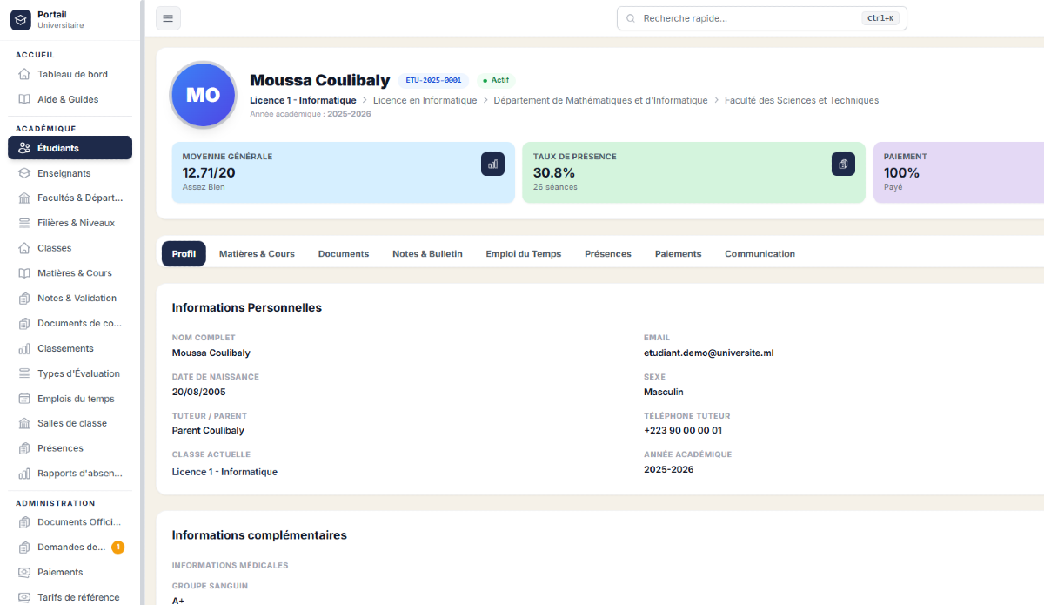Click the Présences clipboard icon in sidebar
Viewport: 1044px width, 605px height.
tap(24, 448)
